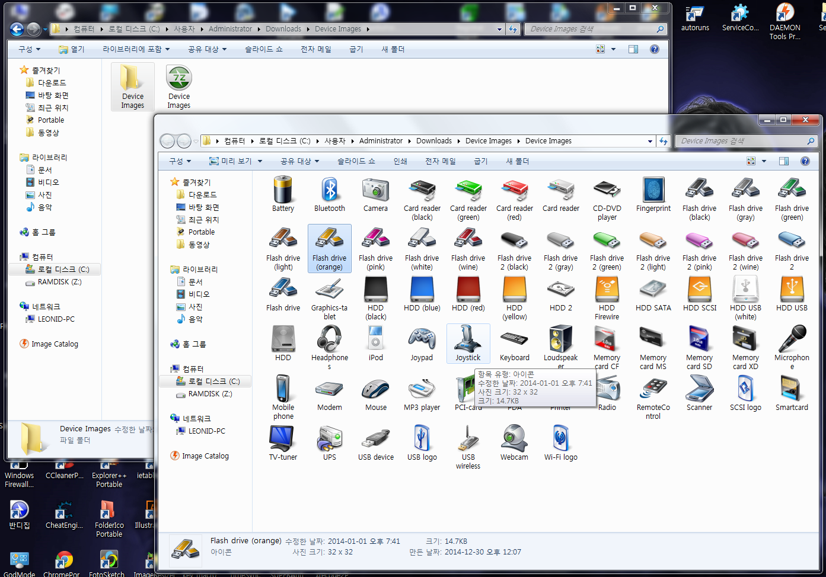This screenshot has width=826, height=577.
Task: Select the RemoteControl icon file
Action: (653, 398)
